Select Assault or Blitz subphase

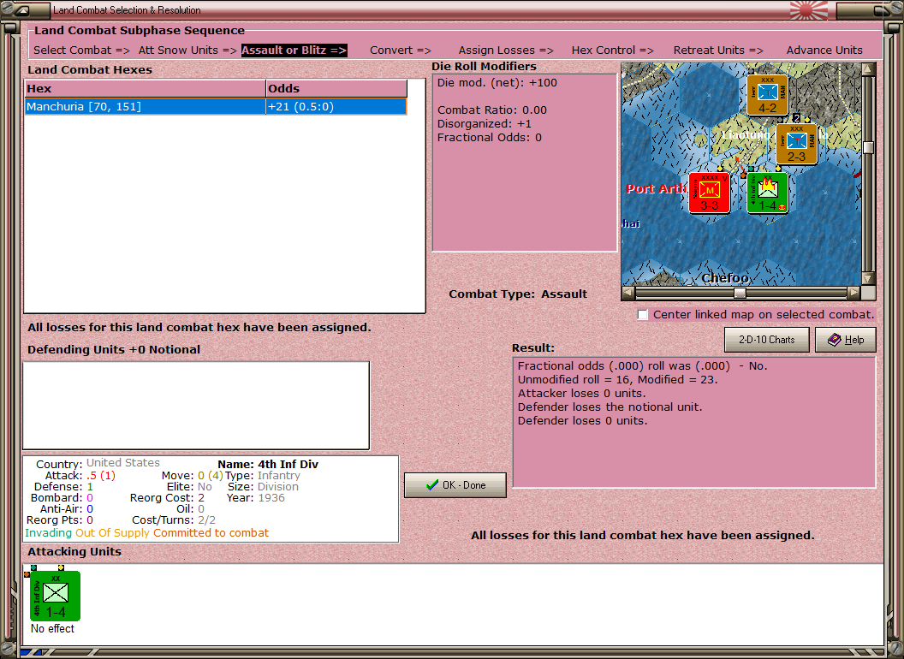(x=294, y=50)
